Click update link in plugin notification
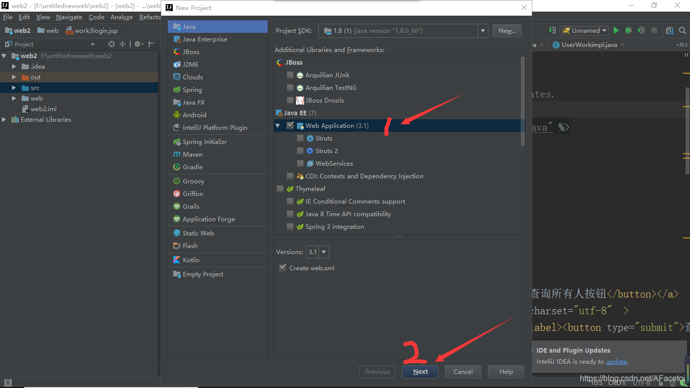 616,361
